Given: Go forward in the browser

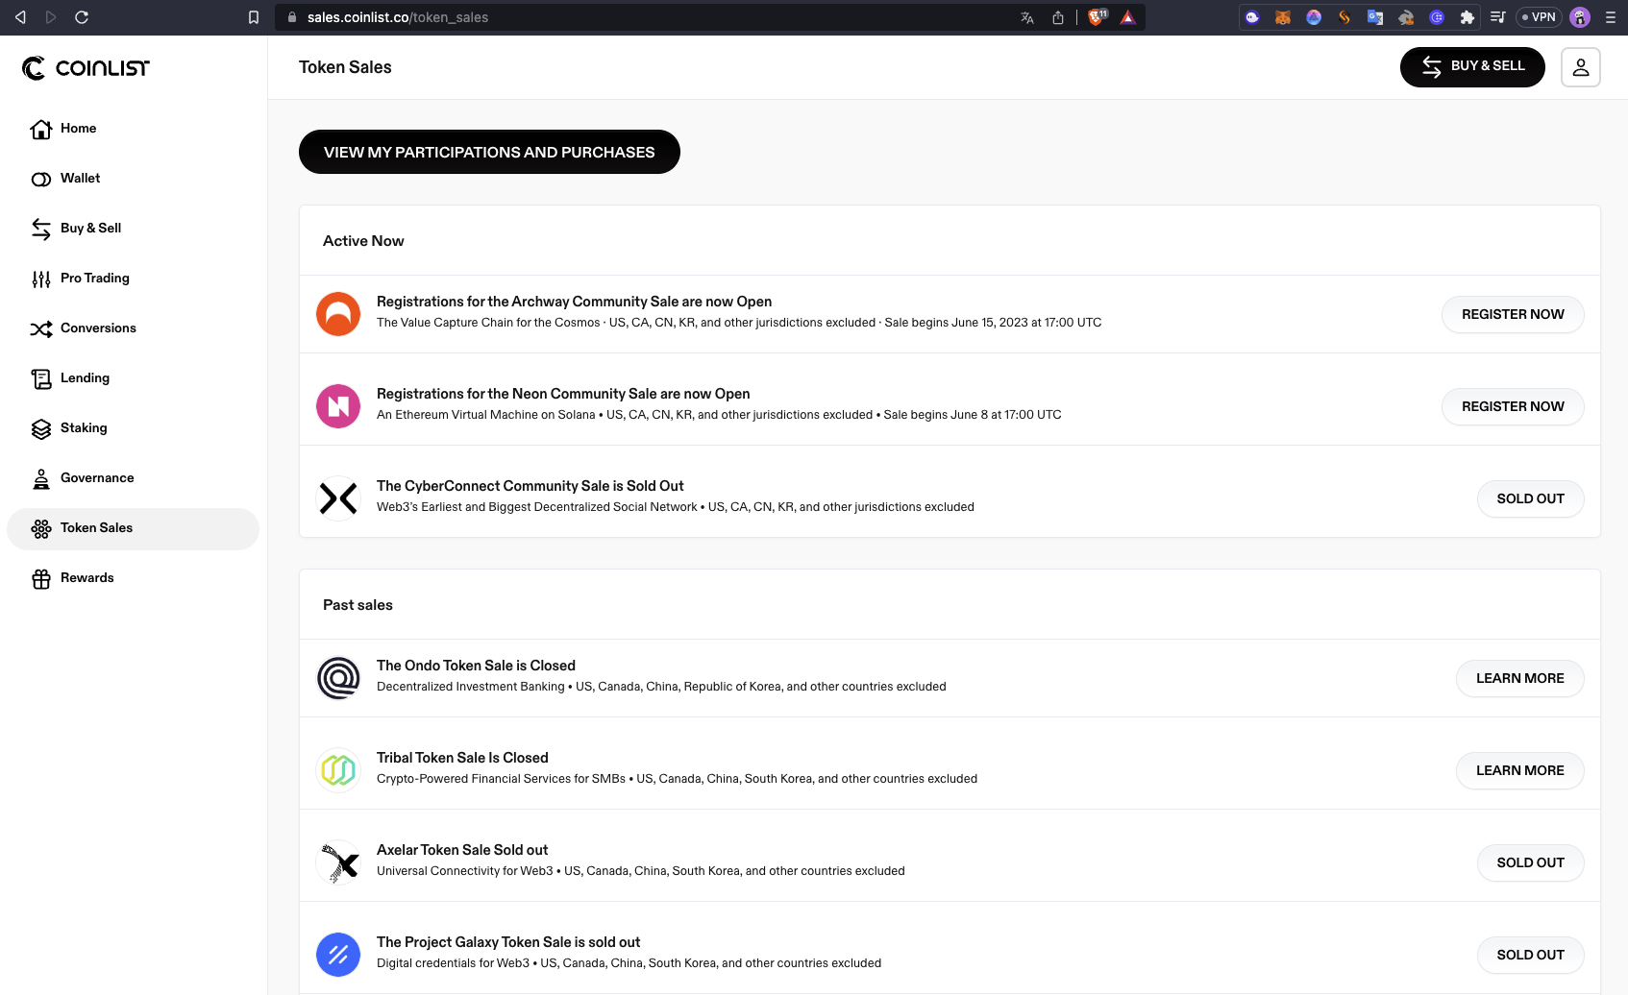Looking at the screenshot, I should click(x=51, y=17).
